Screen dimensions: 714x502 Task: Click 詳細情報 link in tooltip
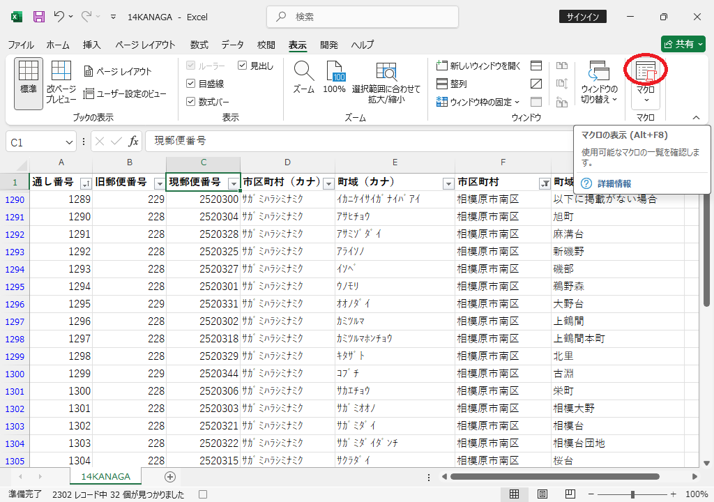(614, 183)
